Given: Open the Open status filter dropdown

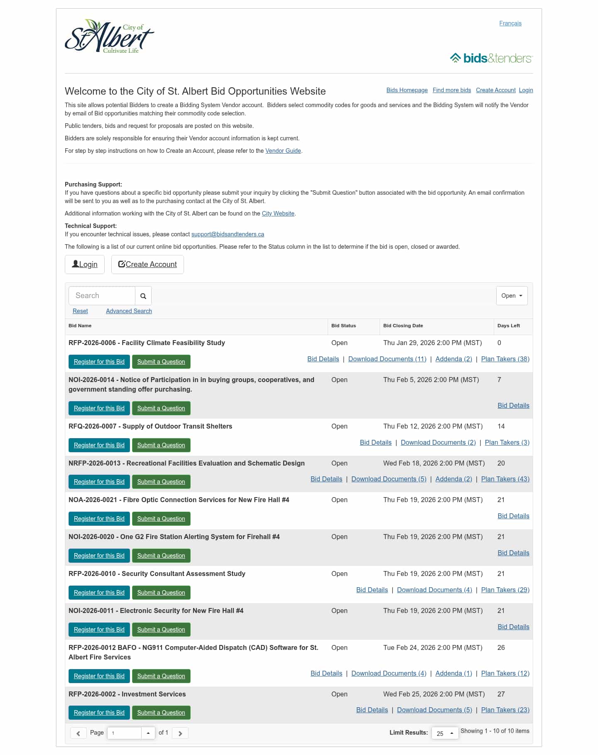Looking at the screenshot, I should [x=512, y=296].
